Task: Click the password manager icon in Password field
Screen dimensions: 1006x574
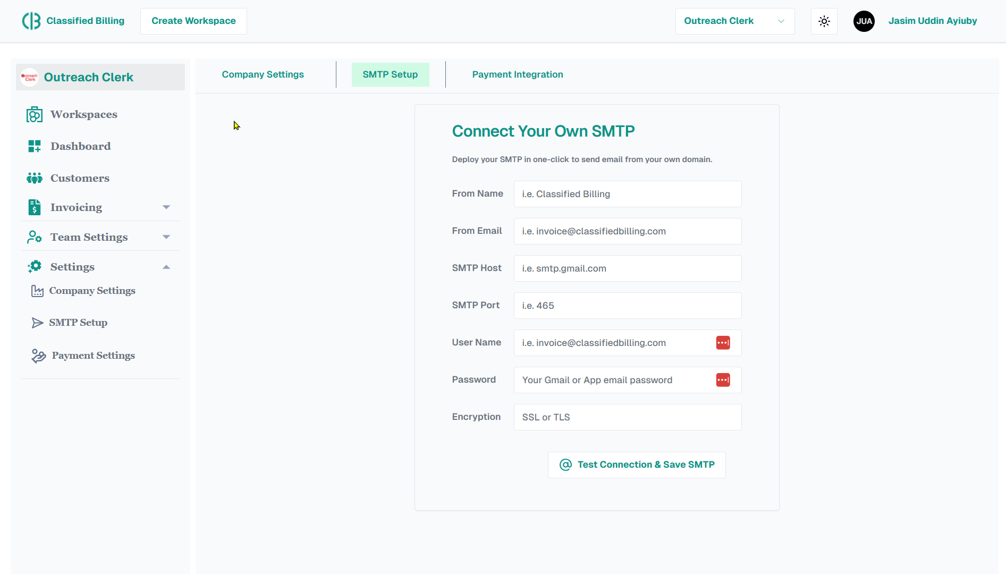Action: coord(723,380)
